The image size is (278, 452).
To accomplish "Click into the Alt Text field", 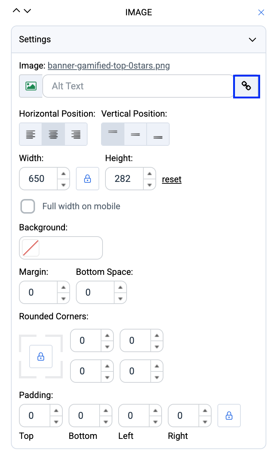I will click(138, 86).
